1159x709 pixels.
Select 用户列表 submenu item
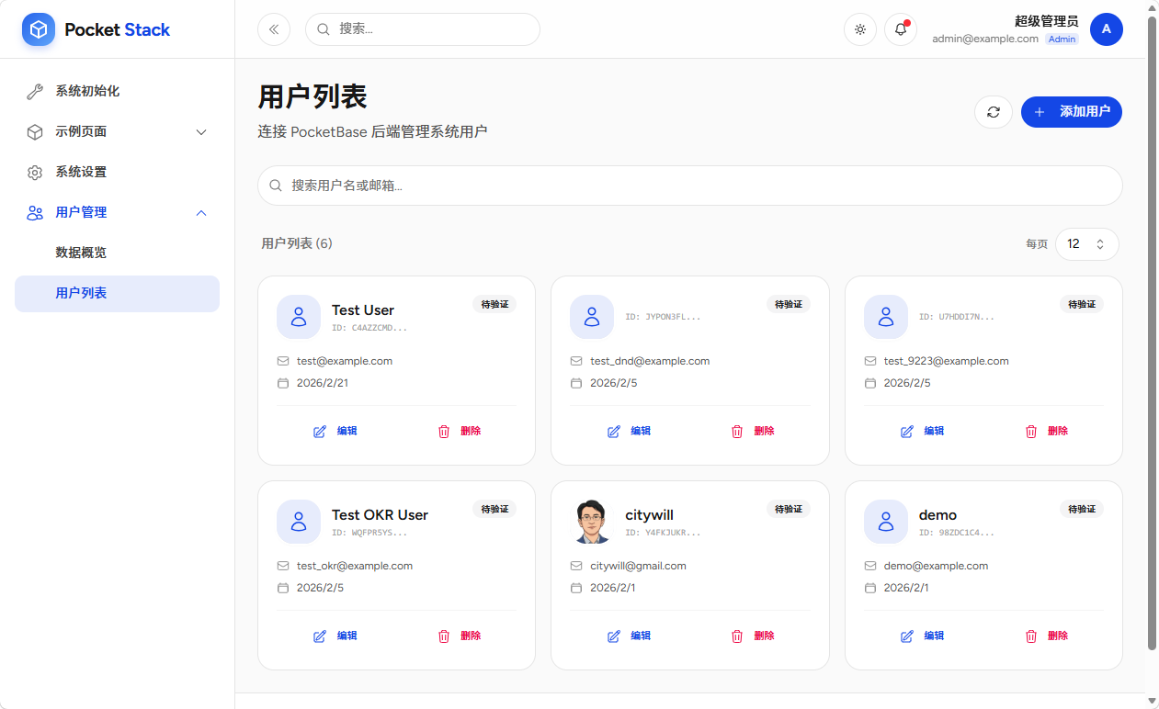click(117, 293)
